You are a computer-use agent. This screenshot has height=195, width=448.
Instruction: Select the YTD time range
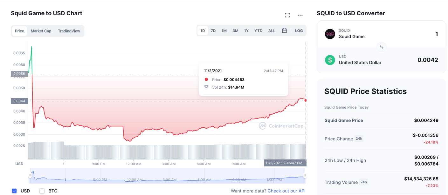258,31
